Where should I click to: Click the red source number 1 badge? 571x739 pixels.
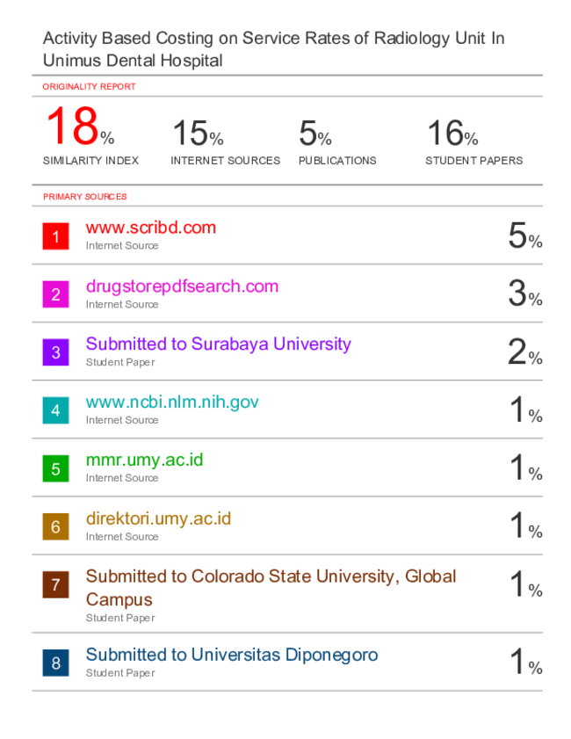tap(55, 236)
